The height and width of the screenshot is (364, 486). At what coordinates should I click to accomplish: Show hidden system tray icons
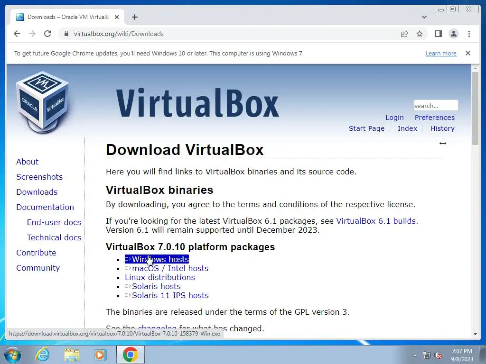coord(415,355)
